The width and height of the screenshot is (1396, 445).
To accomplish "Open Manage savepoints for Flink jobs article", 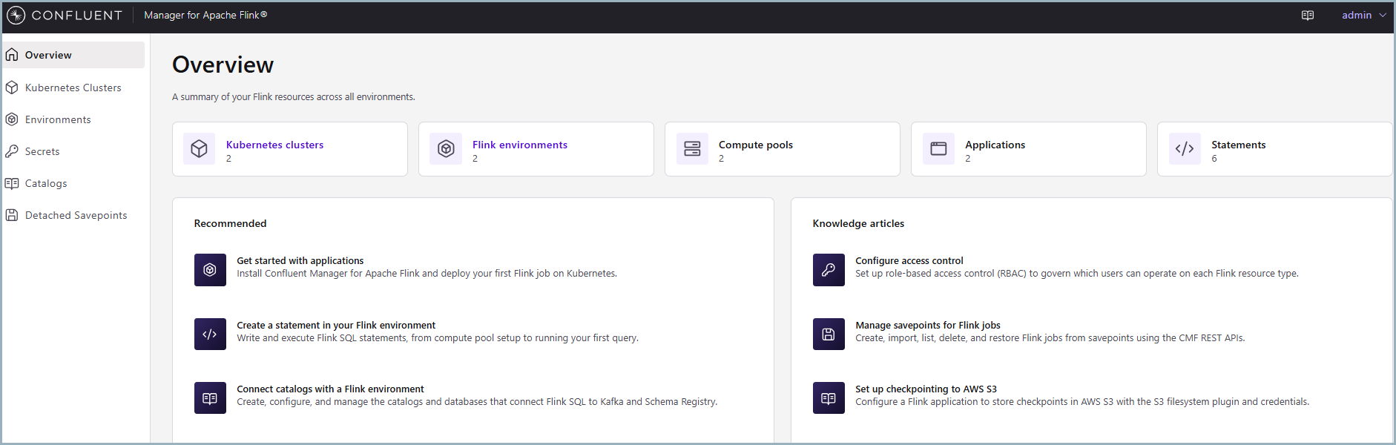I will pyautogui.click(x=928, y=325).
